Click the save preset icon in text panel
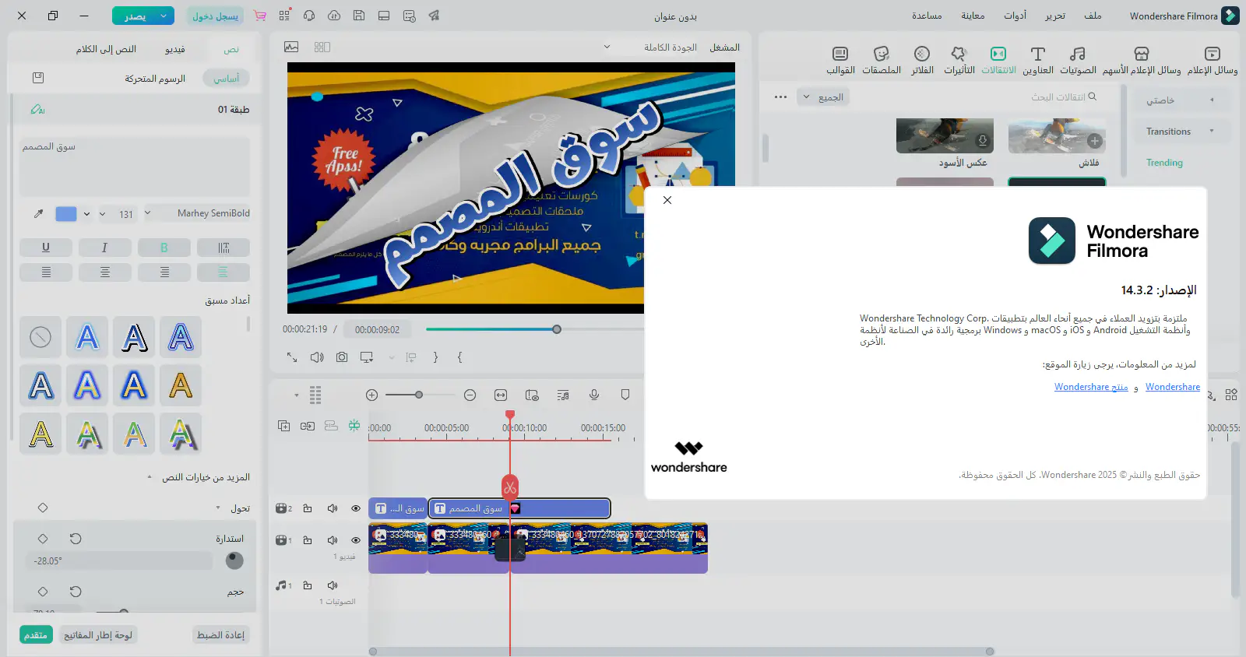The width and height of the screenshot is (1246, 657). tap(38, 78)
